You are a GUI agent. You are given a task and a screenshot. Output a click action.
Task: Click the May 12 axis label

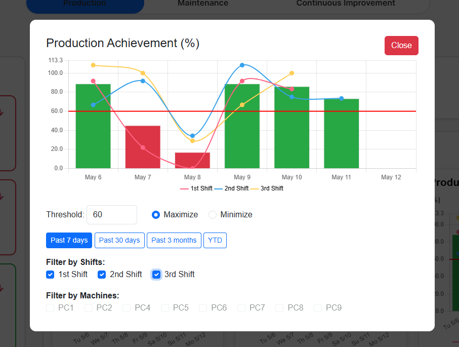point(391,177)
